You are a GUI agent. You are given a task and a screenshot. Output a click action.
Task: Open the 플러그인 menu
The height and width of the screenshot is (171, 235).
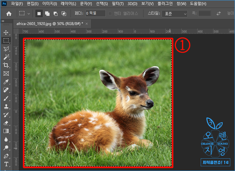(x=165, y=3)
